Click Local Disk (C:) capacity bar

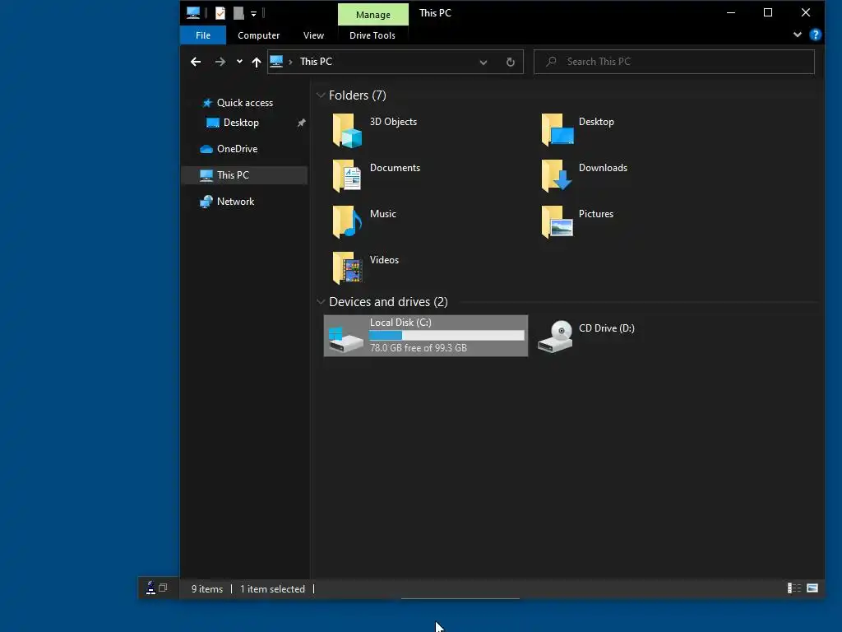click(446, 336)
